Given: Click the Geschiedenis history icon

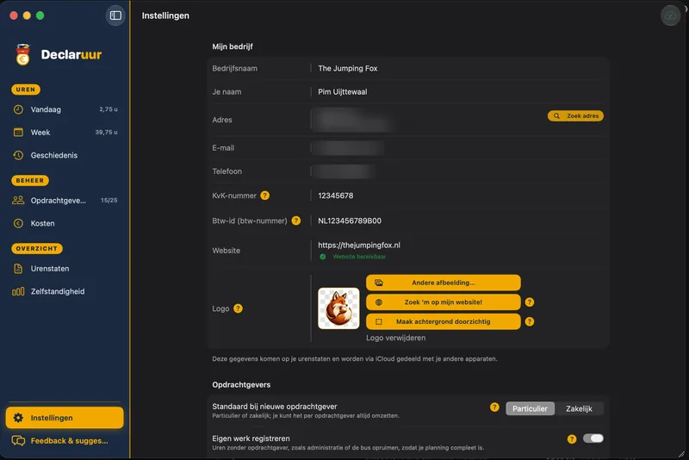Looking at the screenshot, I should [x=18, y=155].
